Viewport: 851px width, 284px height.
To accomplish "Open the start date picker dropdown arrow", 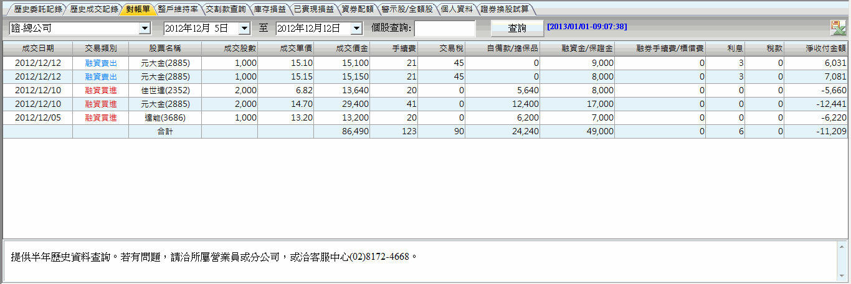I will pos(244,29).
